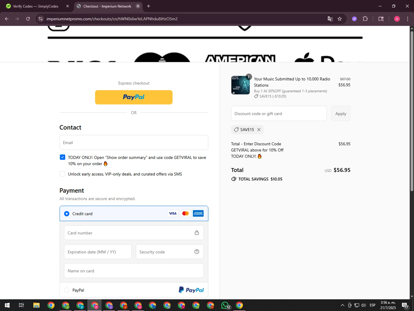Click the purple extension icon in toolbar
This screenshot has height=311, width=414.
coord(354,19)
